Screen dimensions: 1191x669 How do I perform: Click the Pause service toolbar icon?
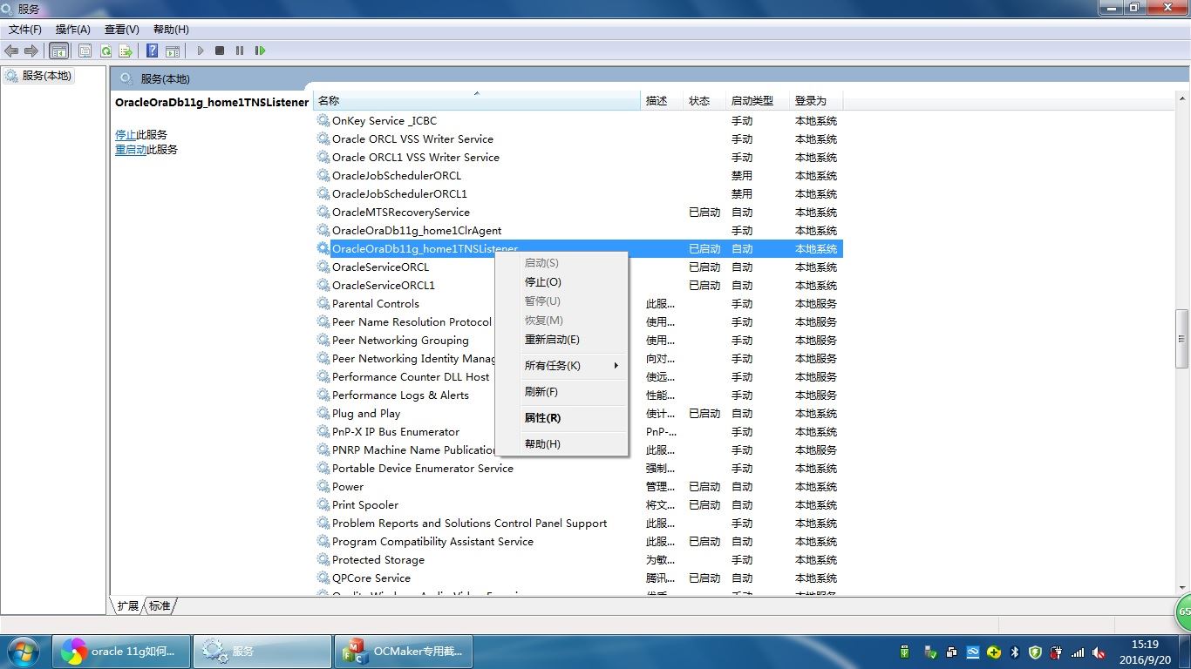click(240, 51)
